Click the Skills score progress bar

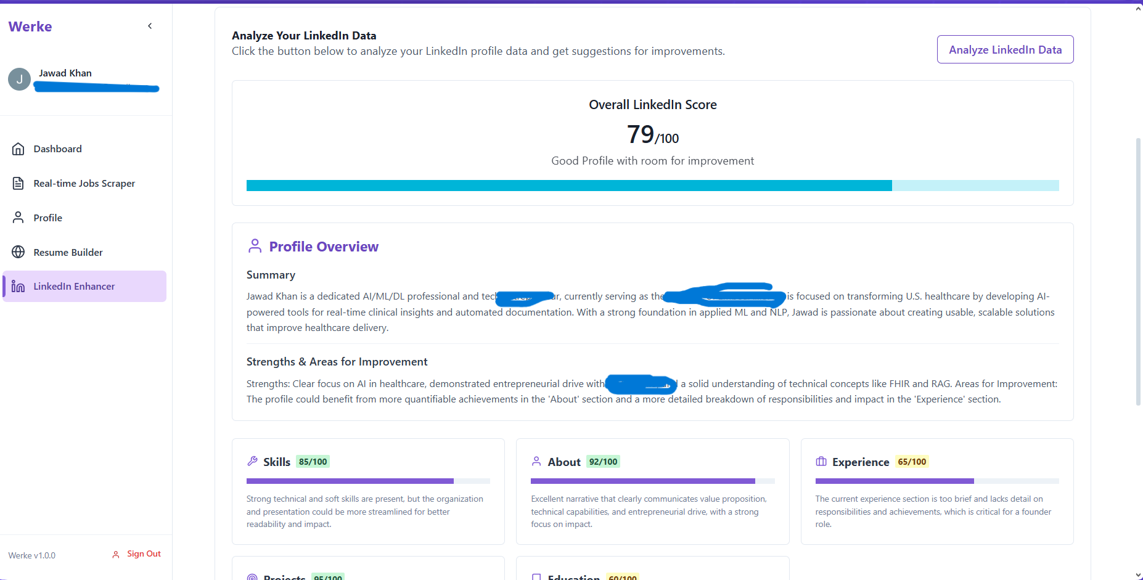coord(368,481)
